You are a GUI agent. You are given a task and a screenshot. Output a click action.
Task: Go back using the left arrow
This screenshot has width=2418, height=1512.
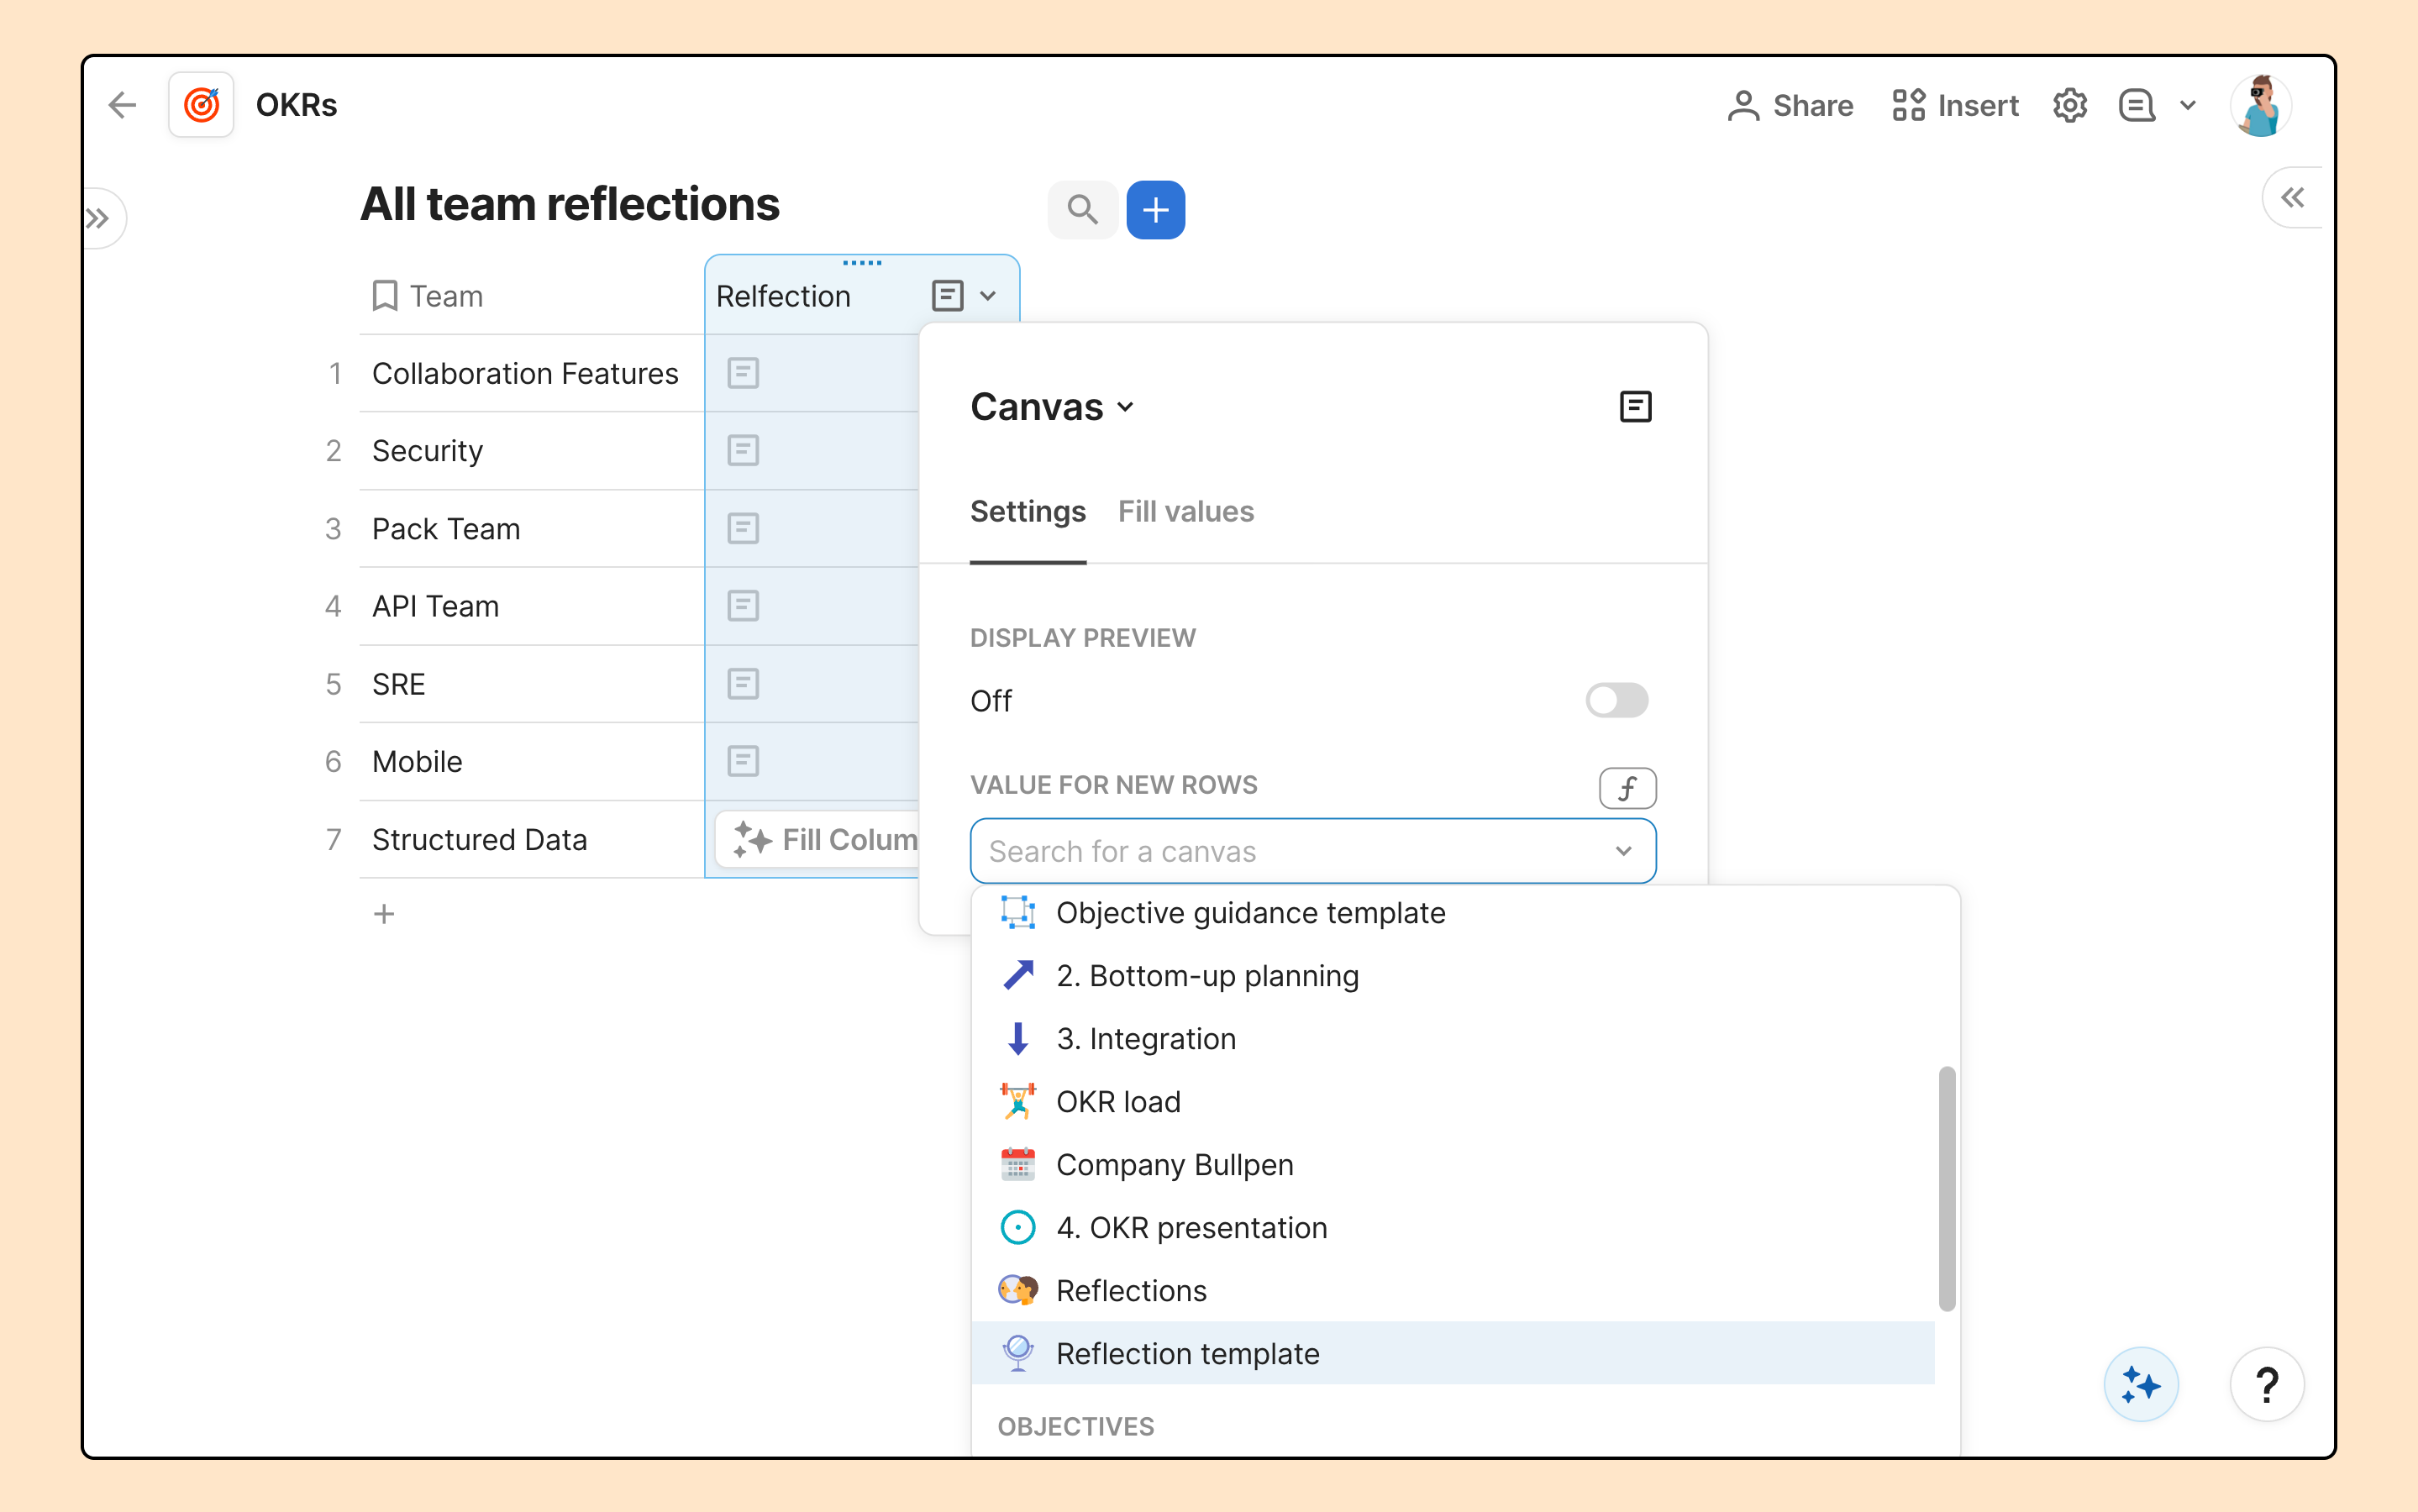[x=122, y=105]
